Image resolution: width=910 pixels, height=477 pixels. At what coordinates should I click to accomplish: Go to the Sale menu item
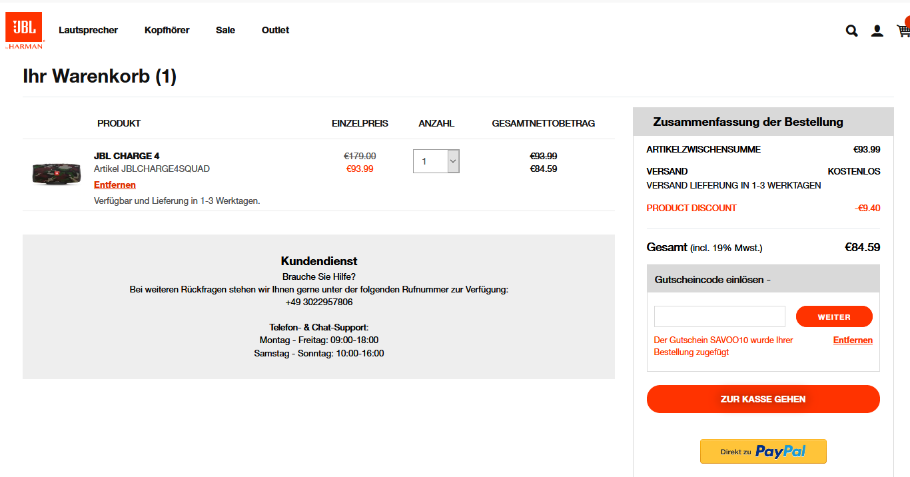tap(225, 30)
